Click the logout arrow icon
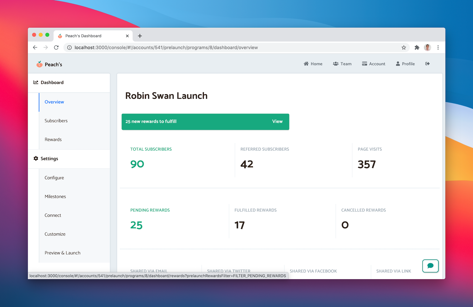473x307 pixels. pyautogui.click(x=427, y=64)
